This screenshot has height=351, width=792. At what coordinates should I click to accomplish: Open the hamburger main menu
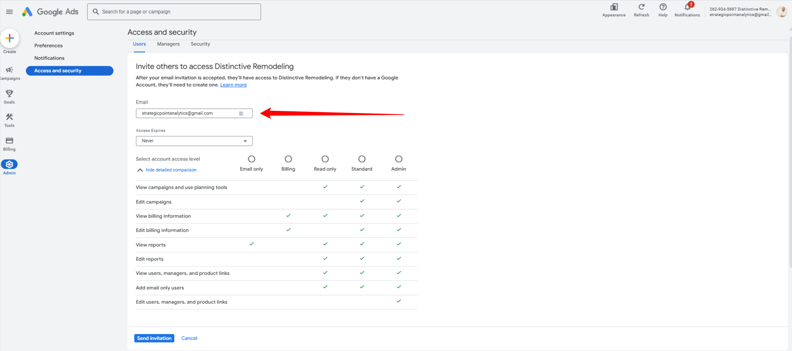9,12
